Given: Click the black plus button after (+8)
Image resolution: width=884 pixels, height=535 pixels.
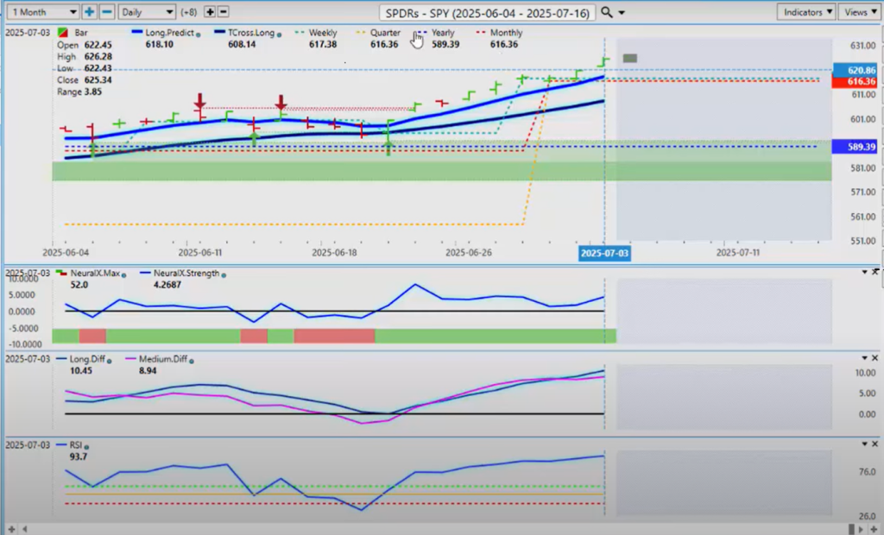Looking at the screenshot, I should (210, 12).
